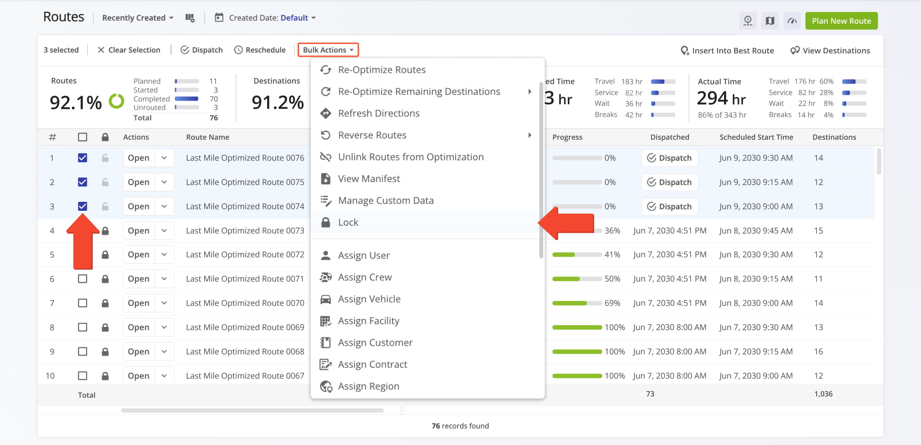Open the speedometer dashboard icon
This screenshot has height=445, width=921.
click(792, 21)
